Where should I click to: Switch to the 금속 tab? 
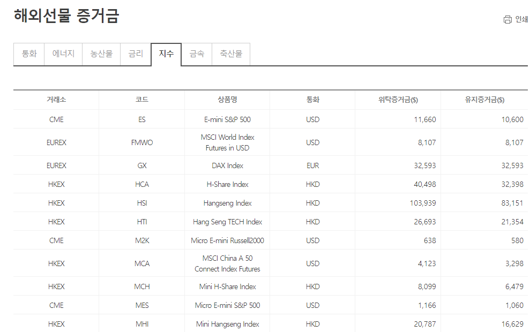[x=197, y=54]
